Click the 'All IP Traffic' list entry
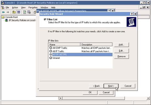 [58, 51]
